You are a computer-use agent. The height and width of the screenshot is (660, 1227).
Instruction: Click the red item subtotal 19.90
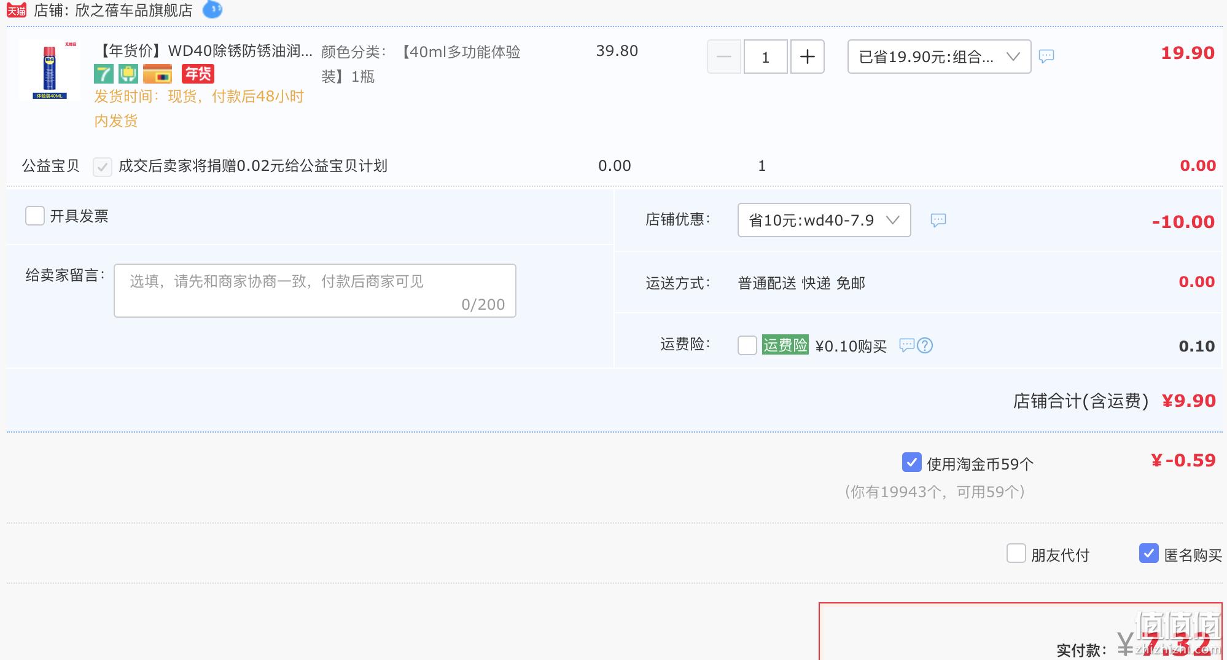point(1188,53)
